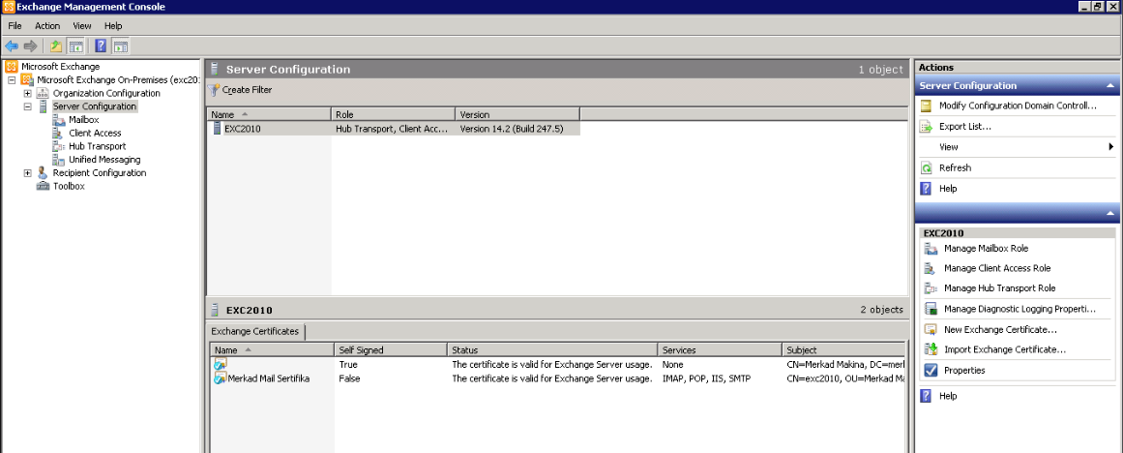Open the Mailbox server node

pos(84,120)
